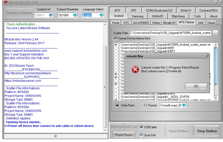
Task: Click 'Miracle Box Version 2.44' log line
Action: pos(21,39)
